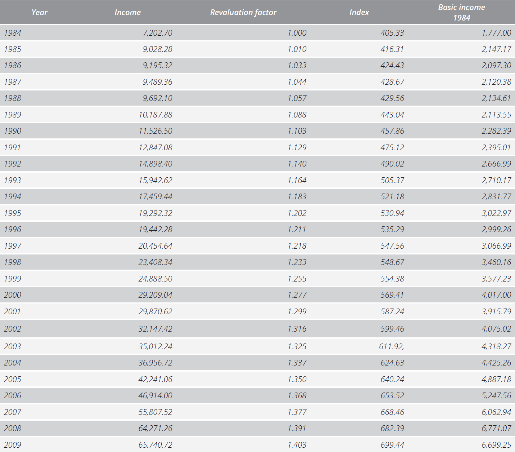The image size is (515, 452).
Task: Select the year cell '2000'
Action: [x=13, y=295]
